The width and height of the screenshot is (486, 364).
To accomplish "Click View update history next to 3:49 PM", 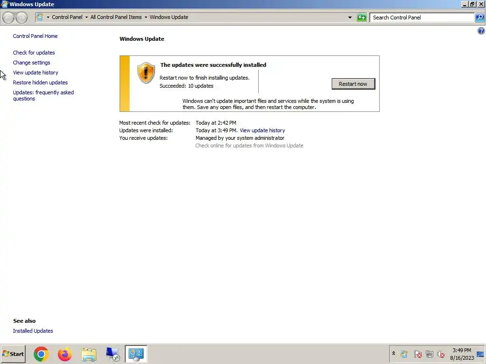I will [x=262, y=130].
